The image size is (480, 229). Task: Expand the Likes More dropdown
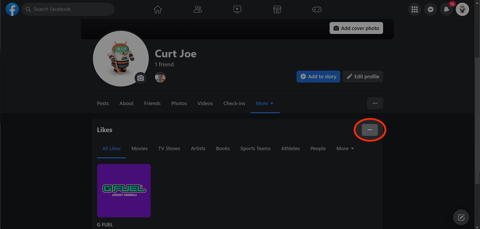pos(345,148)
